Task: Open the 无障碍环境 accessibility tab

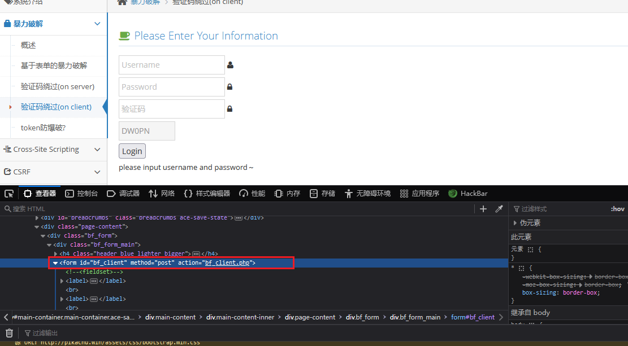Action: [x=367, y=194]
